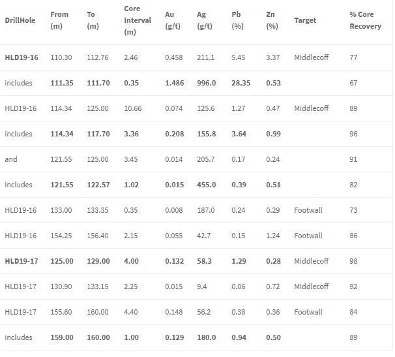Viewport: 395px width, 357px height.
Task: Click the 180.0 silver value in last row
Action: coord(207,337)
